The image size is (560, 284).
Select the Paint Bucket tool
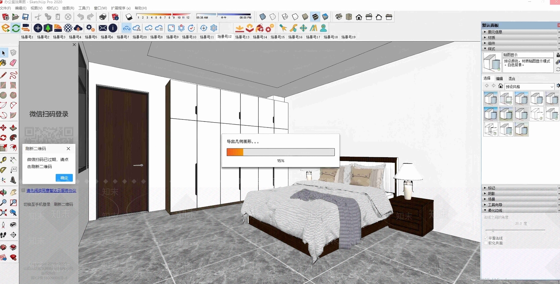[3, 63]
